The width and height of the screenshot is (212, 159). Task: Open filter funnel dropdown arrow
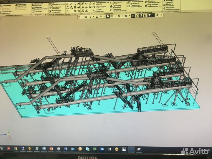pyautogui.click(x=153, y=15)
